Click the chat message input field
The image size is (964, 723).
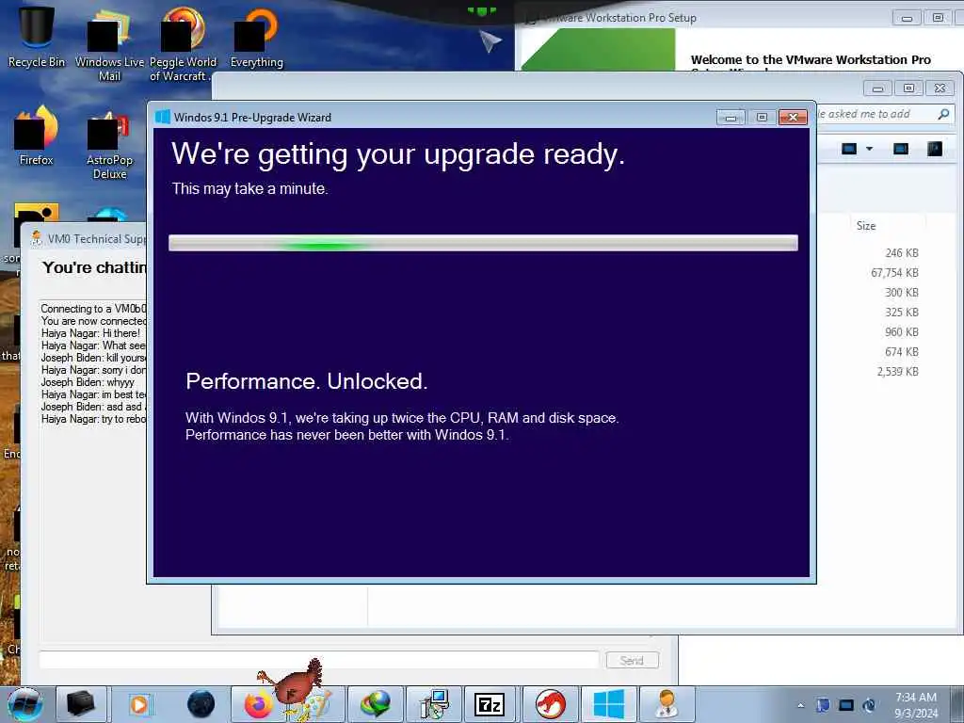click(x=319, y=660)
